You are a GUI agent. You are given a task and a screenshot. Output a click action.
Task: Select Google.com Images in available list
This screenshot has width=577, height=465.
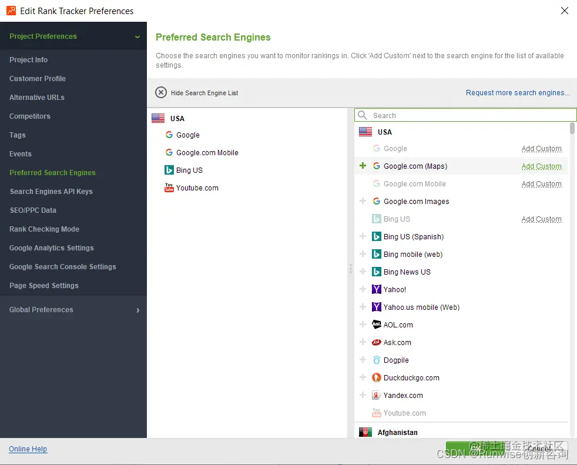[x=416, y=202]
